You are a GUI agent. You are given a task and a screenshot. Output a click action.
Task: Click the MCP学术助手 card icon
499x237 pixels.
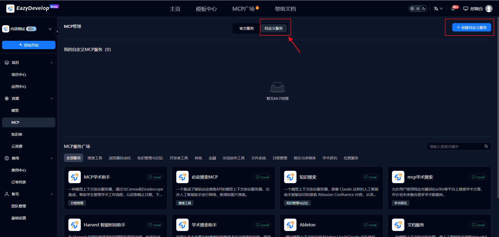click(75, 177)
